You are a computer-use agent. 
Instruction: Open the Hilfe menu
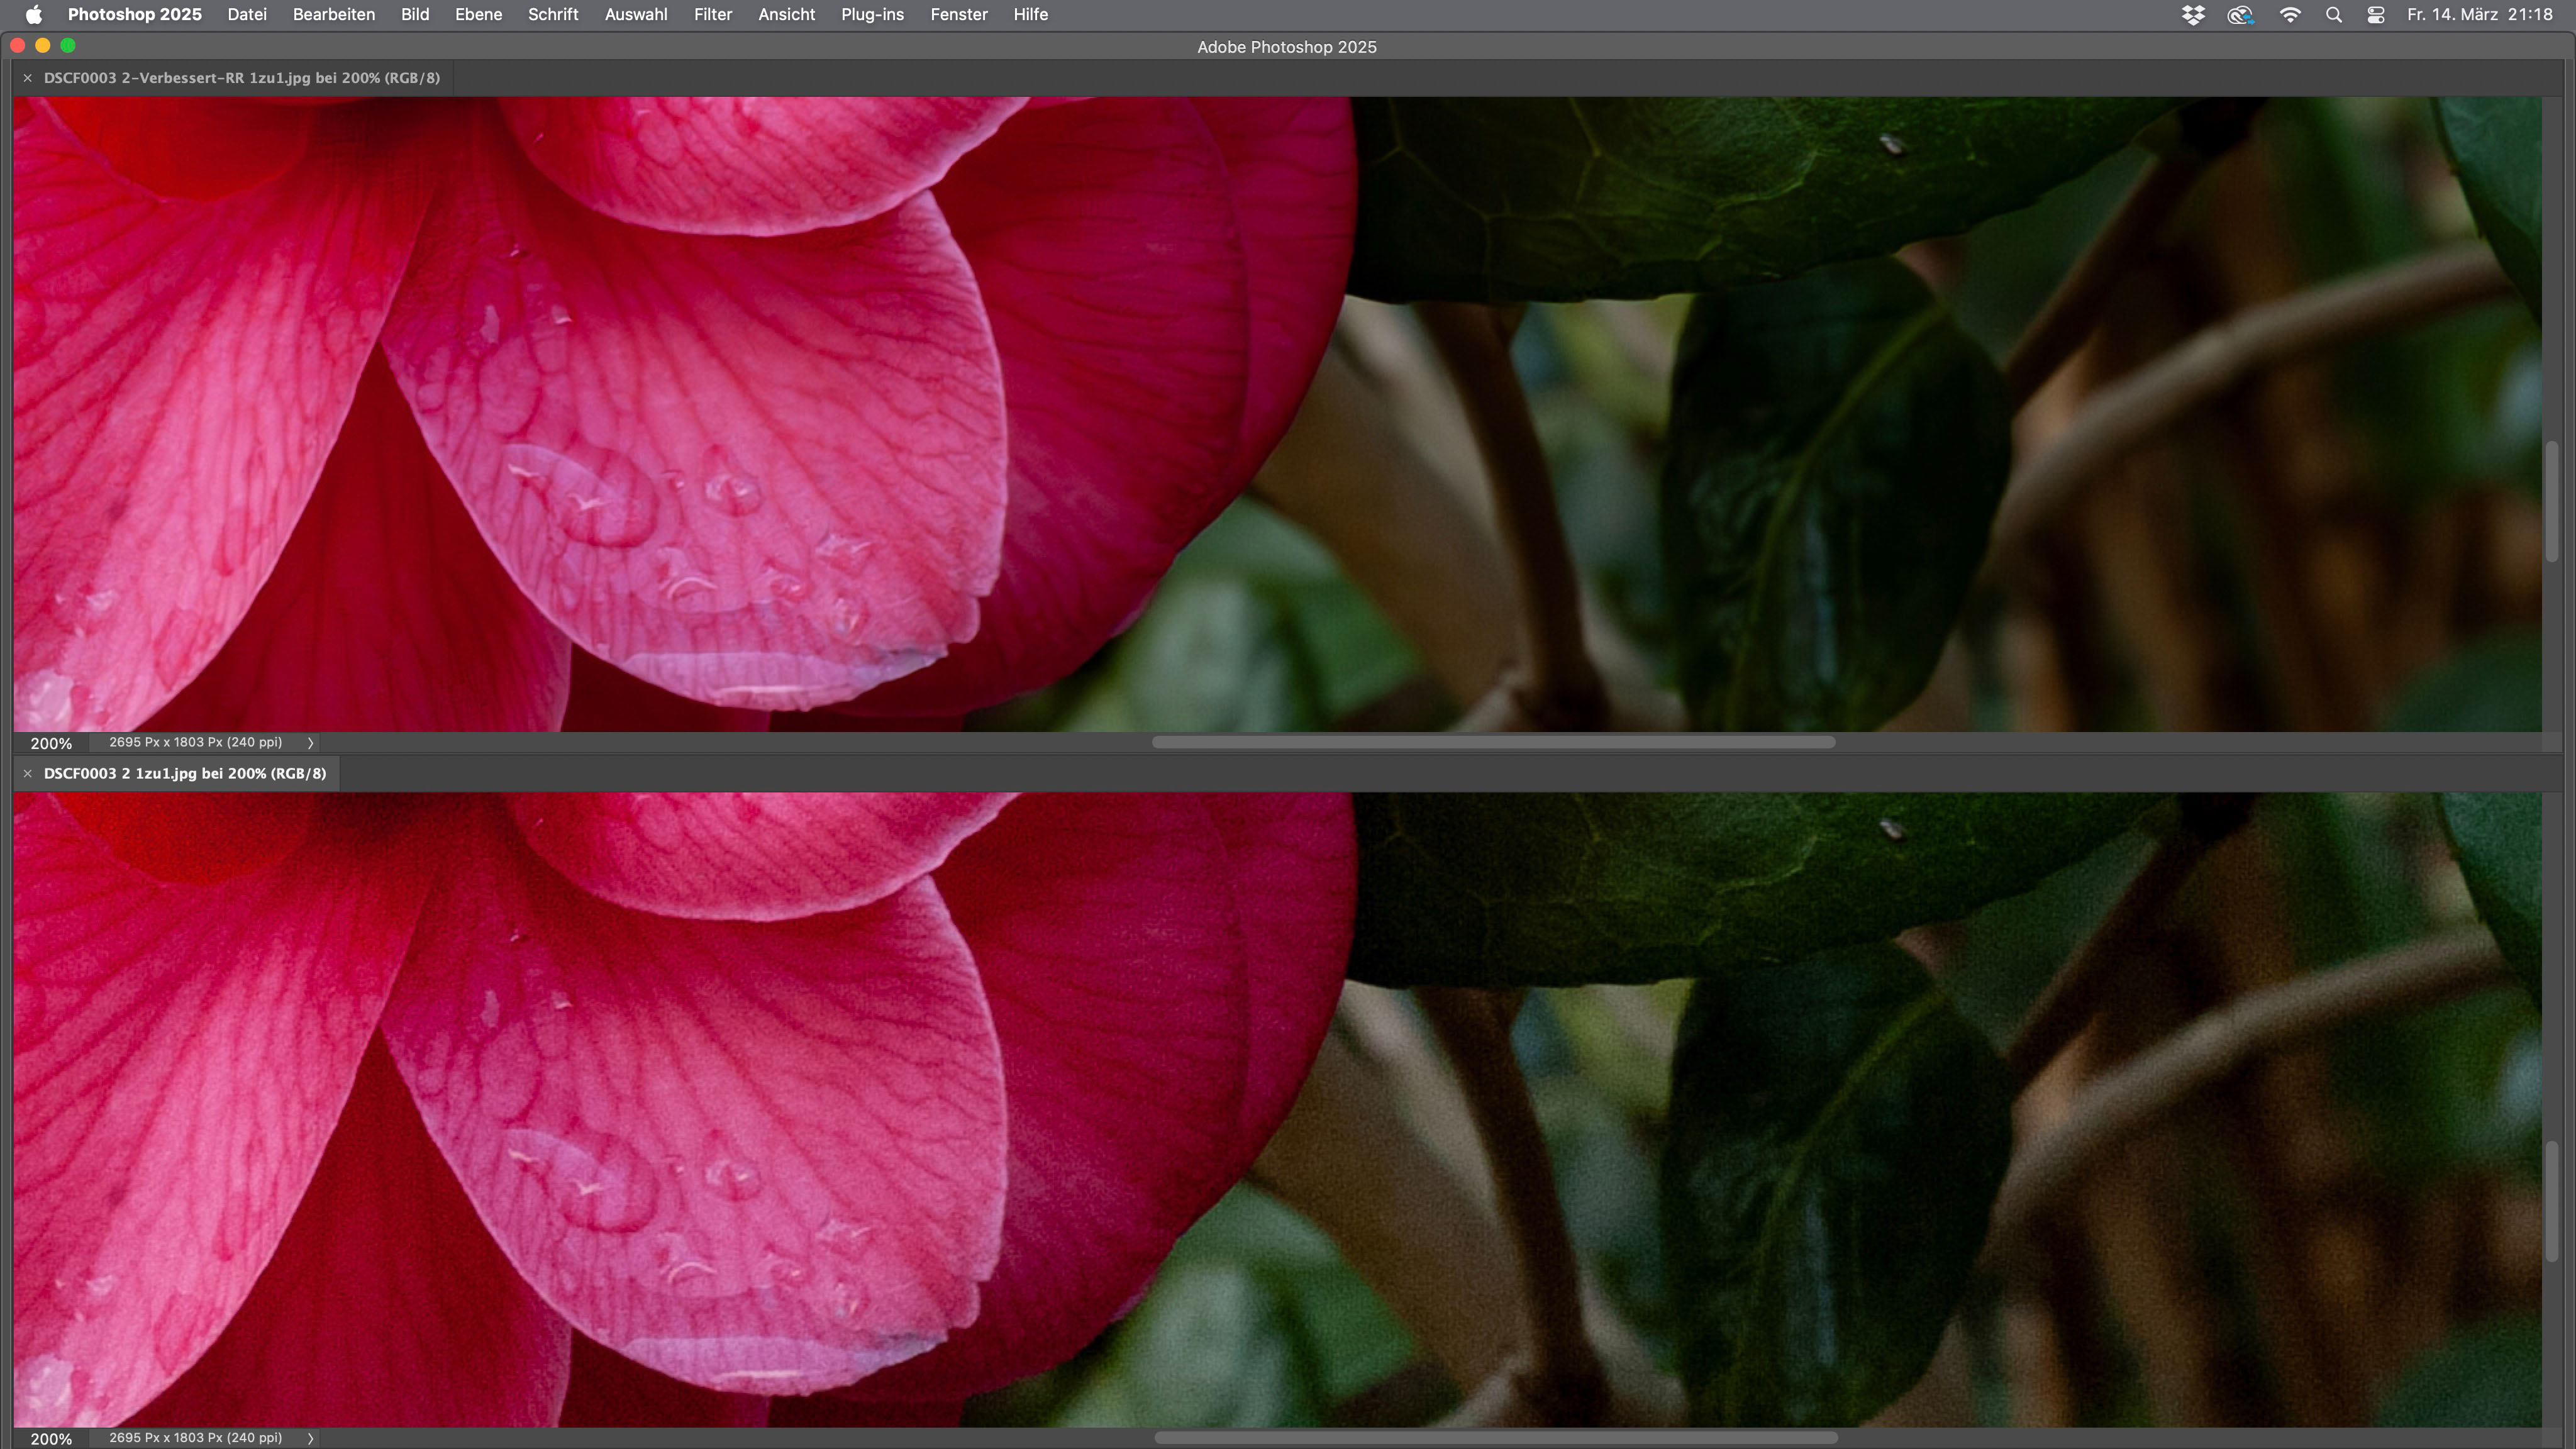click(1030, 14)
